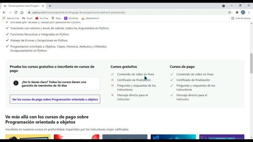Click the checkmark next to Manejo de Errores
Viewport: 253px width, 142px height.
tap(7, 40)
